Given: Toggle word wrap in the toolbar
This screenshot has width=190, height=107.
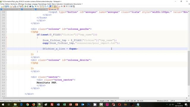Looking at the screenshot, I should coord(45,6).
